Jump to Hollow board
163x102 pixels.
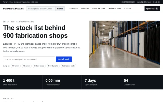coord(39,66)
